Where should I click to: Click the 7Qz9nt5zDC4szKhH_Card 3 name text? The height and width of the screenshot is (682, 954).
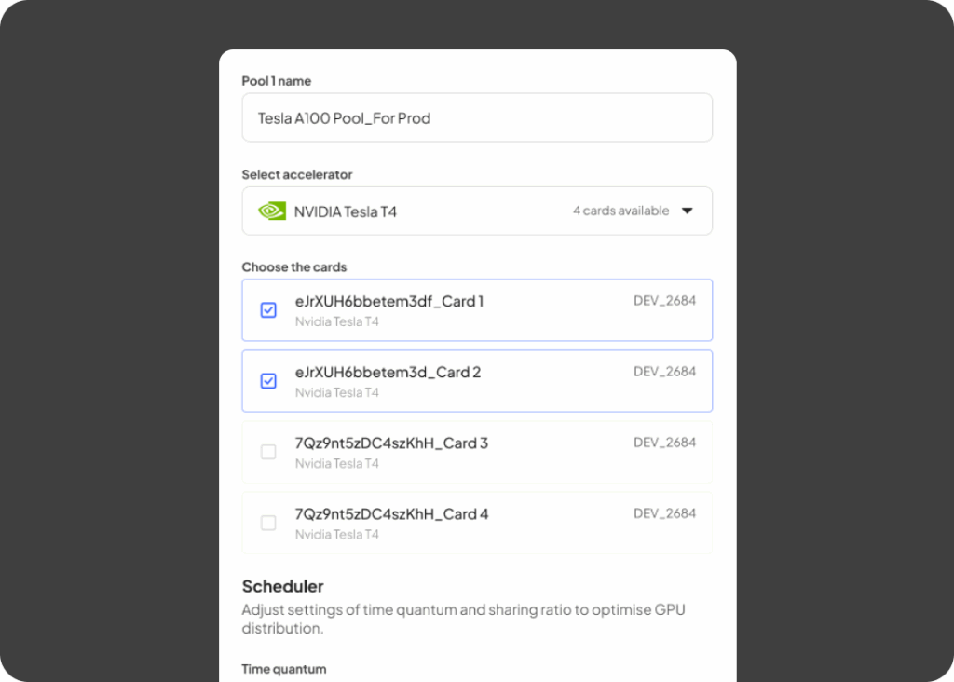[x=391, y=443]
